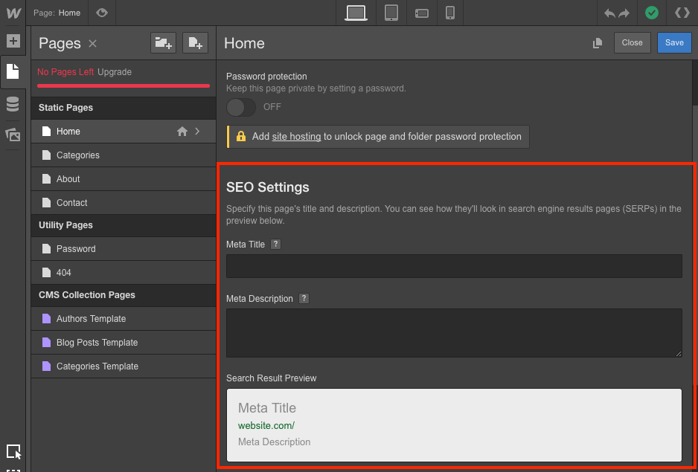This screenshot has width=698, height=472.
Task: Toggle preview mode eye icon
Action: click(102, 13)
